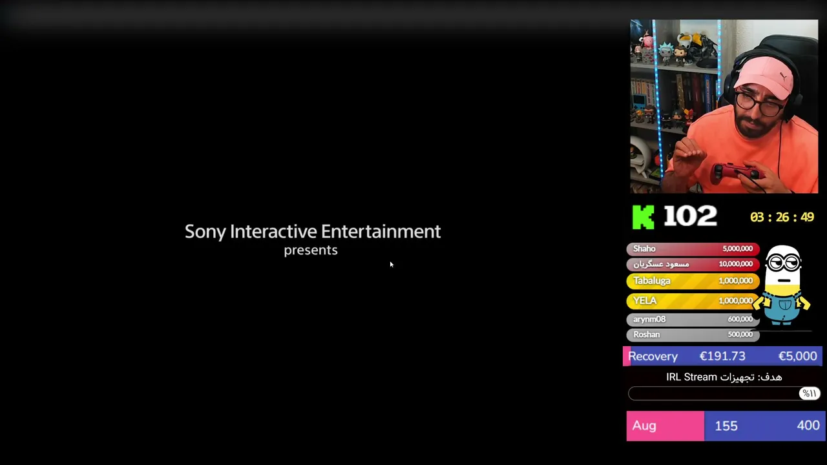
Task: Click the minion character sticker
Action: click(x=783, y=284)
